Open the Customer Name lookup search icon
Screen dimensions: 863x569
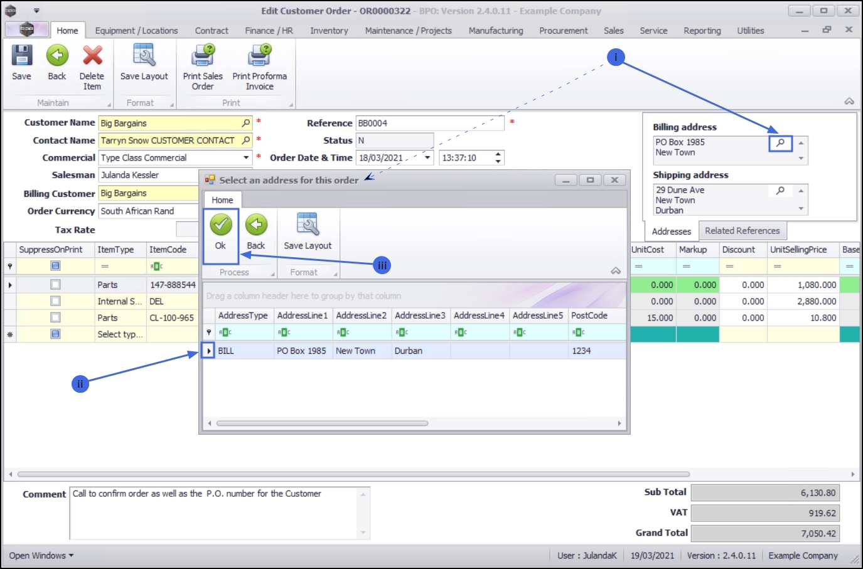(x=246, y=123)
